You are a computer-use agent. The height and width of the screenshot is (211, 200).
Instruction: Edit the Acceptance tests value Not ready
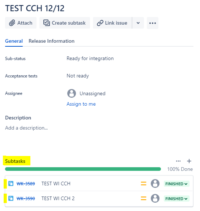[x=78, y=76]
